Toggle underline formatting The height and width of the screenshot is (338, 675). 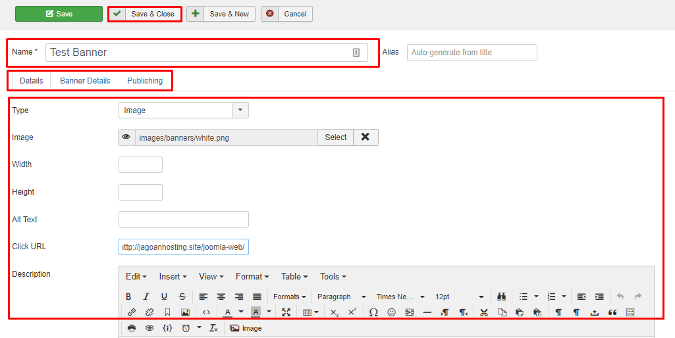tap(164, 297)
